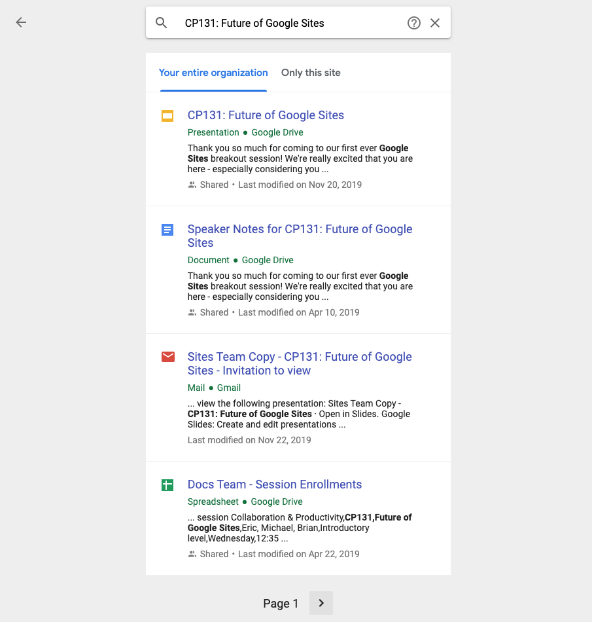592x622 pixels.
Task: Click the yellow Slides presentation icon
Action: click(167, 116)
